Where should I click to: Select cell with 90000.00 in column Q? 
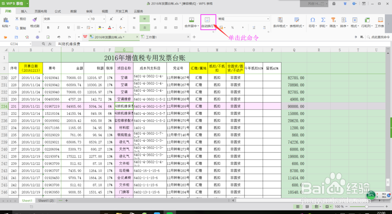pyautogui.click(x=294, y=106)
